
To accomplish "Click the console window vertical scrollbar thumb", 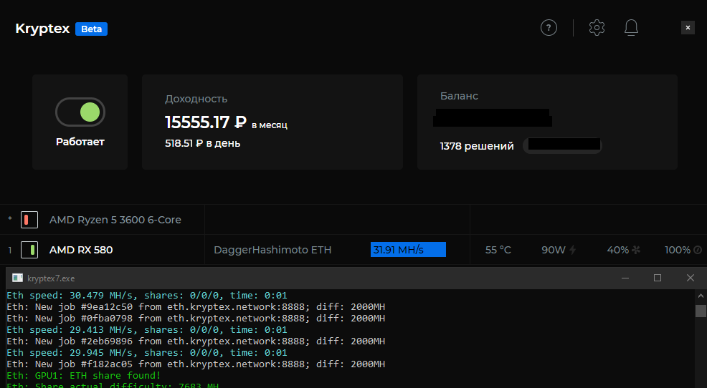I will (x=701, y=311).
